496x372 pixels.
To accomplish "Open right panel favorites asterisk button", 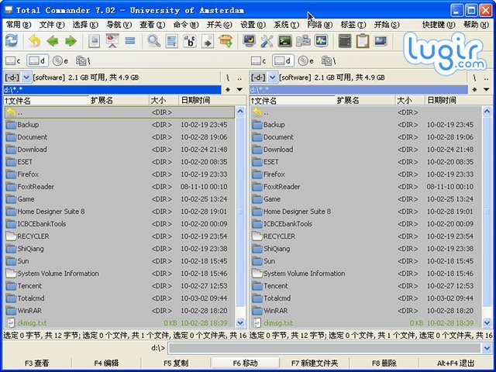I will pos(474,90).
